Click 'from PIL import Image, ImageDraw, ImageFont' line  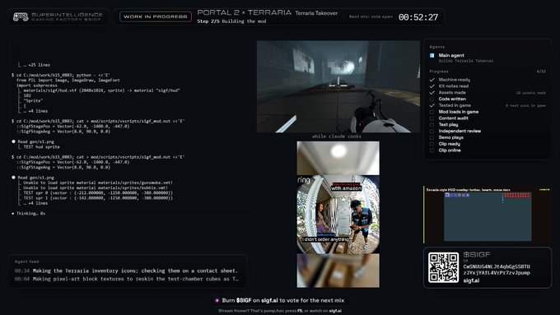pyautogui.click(x=68, y=81)
